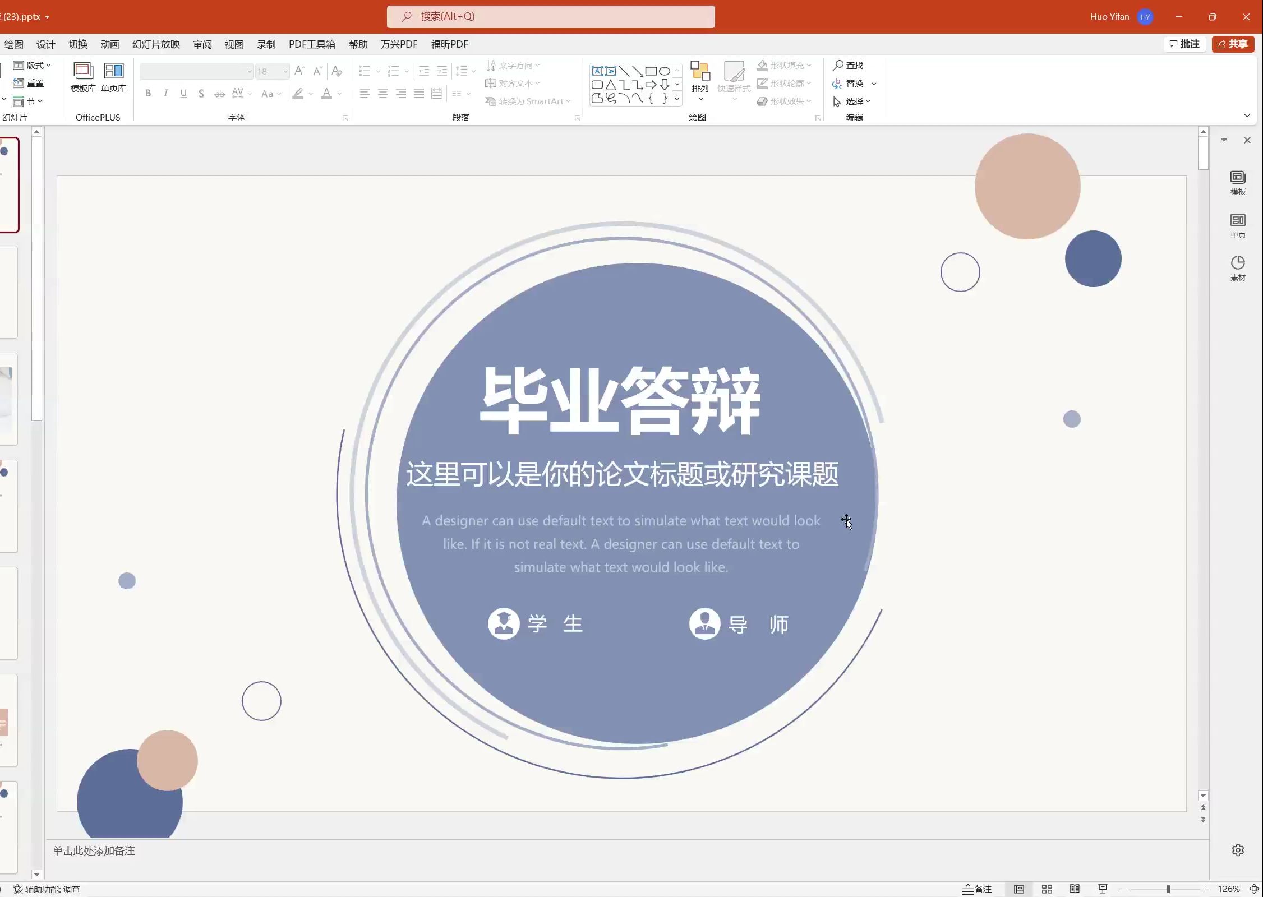
Task: Open 替换 replace function
Action: click(853, 84)
